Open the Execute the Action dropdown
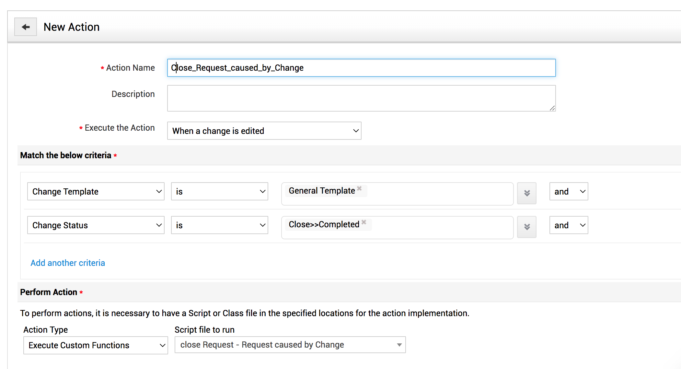The image size is (681, 369). (x=264, y=131)
